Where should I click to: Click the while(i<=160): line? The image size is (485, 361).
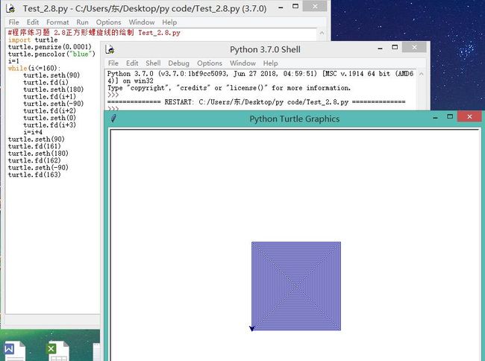pos(34,68)
